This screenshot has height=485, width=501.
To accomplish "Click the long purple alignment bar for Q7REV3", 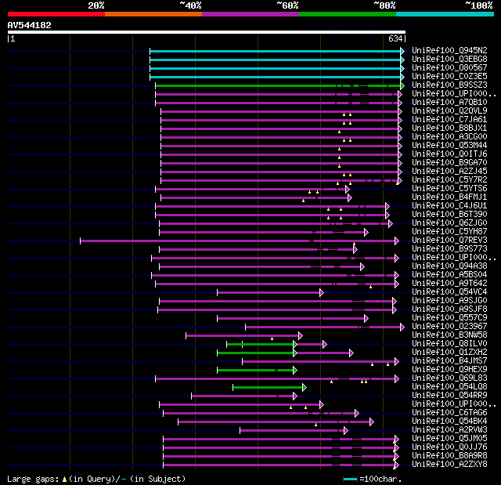I will pos(238,241).
